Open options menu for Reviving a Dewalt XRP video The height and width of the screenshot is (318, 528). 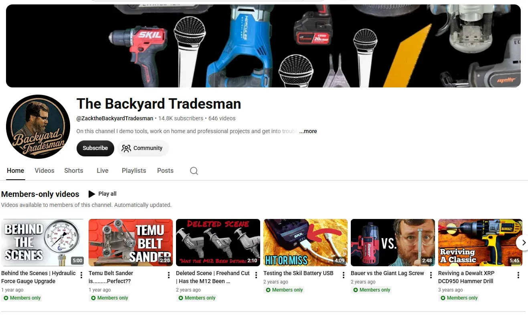click(518, 275)
